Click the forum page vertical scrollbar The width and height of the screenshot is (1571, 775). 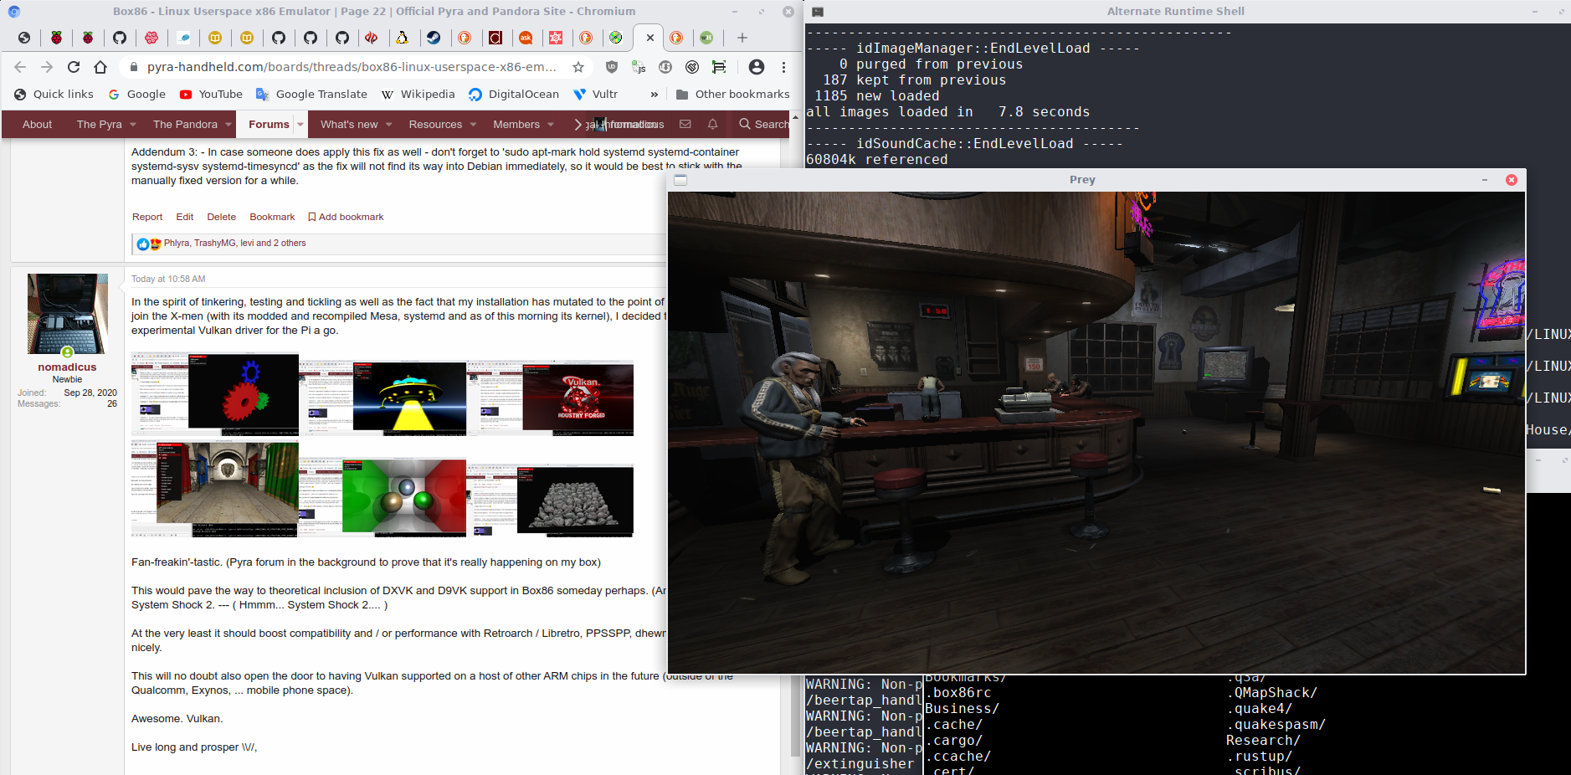click(x=795, y=502)
